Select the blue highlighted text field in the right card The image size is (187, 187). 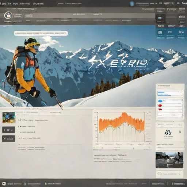pos(170,93)
